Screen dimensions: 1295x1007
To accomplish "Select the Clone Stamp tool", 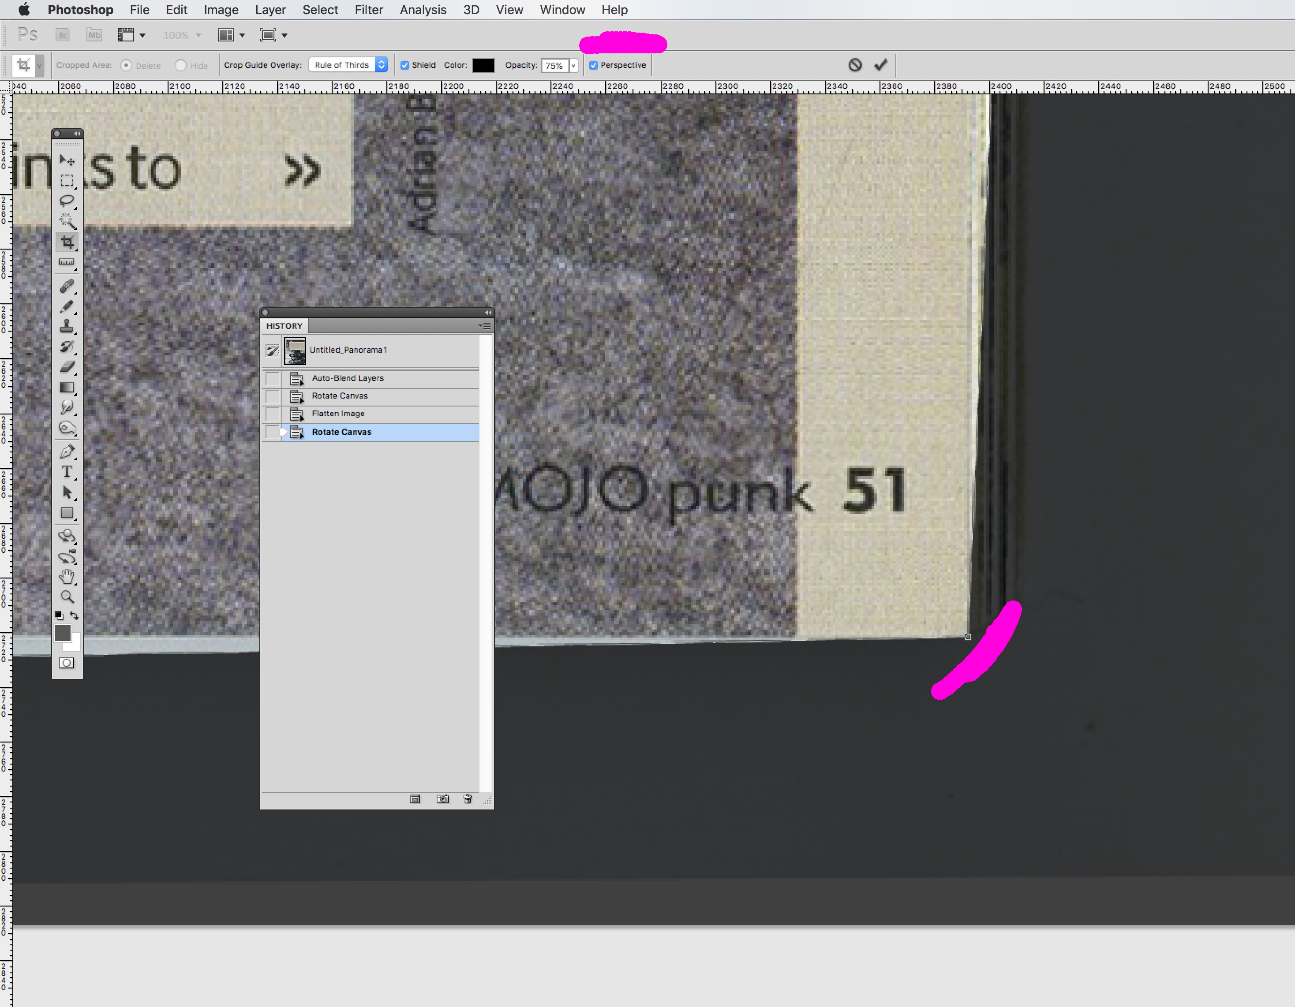I will coord(67,327).
